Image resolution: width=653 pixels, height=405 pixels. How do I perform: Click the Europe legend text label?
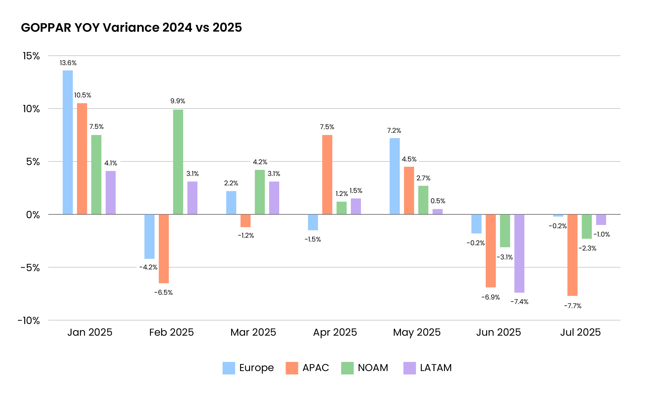256,368
